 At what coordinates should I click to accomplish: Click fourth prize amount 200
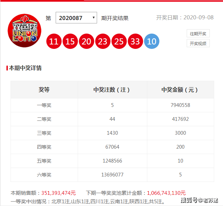point(180,147)
